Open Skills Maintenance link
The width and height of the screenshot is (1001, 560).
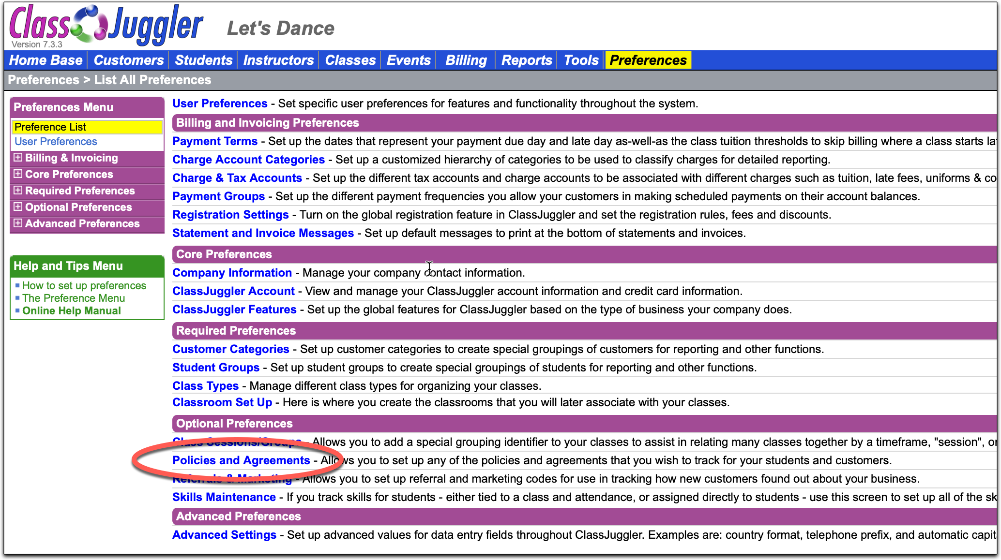tap(224, 497)
